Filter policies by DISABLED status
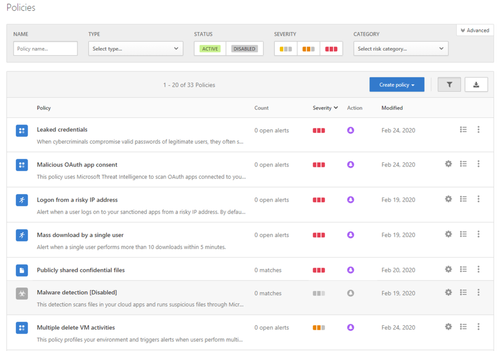Image resolution: width=497 pixels, height=351 pixels. click(245, 49)
